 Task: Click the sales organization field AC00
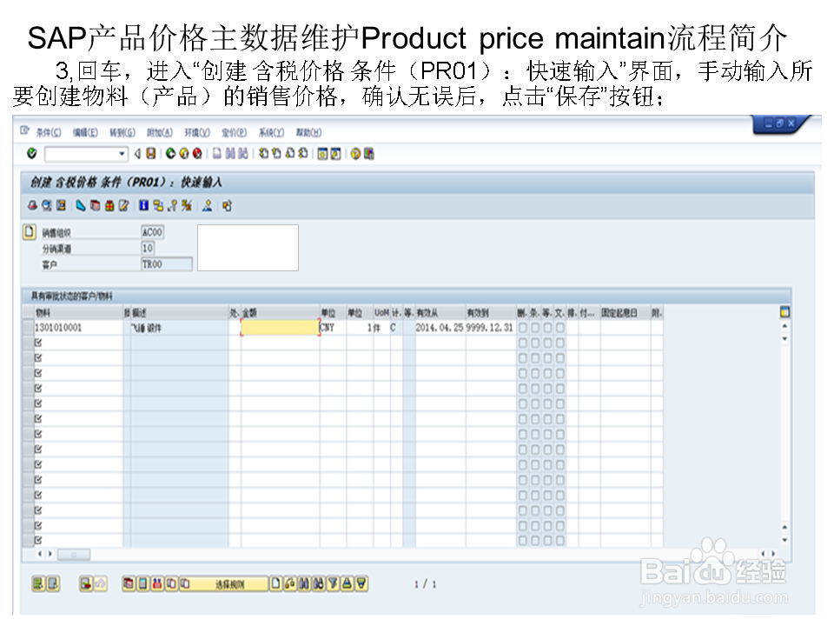152,232
